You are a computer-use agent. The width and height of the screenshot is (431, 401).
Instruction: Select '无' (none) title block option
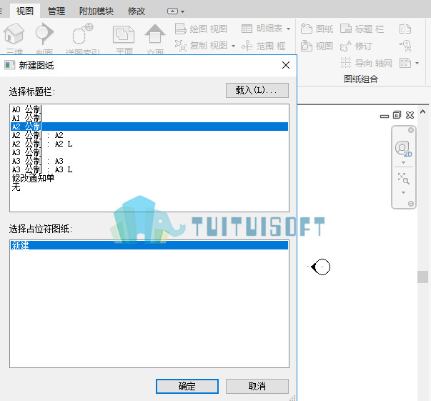coord(149,187)
